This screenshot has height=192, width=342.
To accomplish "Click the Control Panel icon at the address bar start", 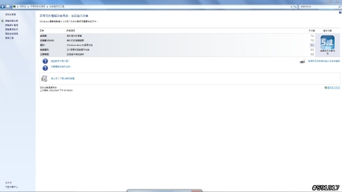I will coord(14,7).
